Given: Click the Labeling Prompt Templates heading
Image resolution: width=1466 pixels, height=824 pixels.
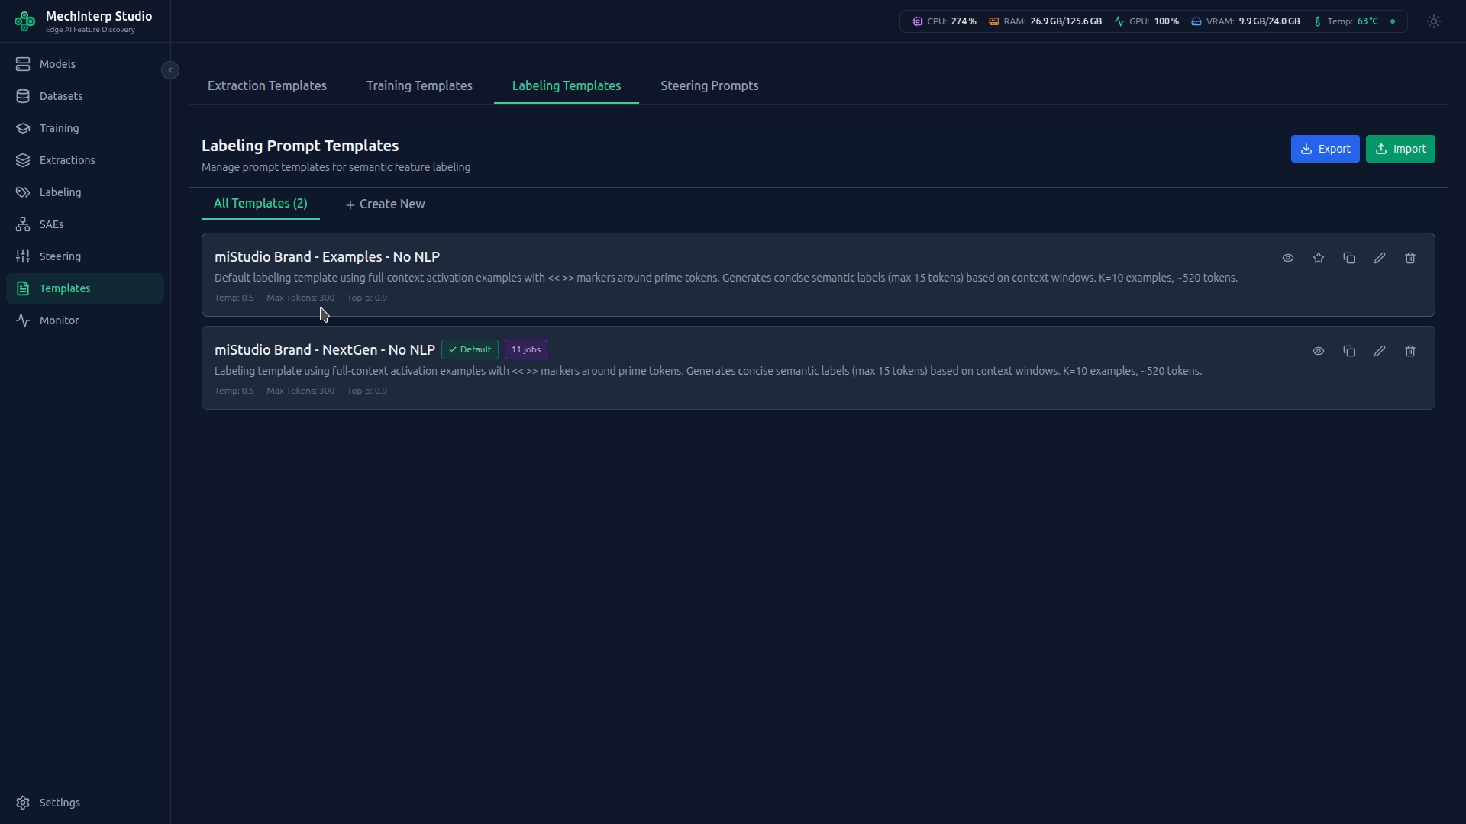Looking at the screenshot, I should (x=300, y=146).
